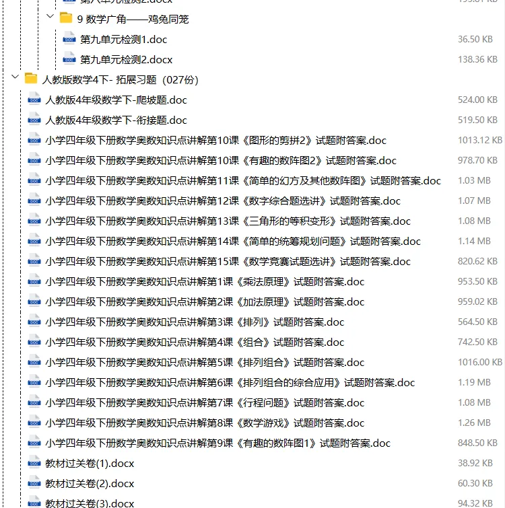
Task: Click the file icon for 爬坡题.doc
Action: [x=34, y=98]
